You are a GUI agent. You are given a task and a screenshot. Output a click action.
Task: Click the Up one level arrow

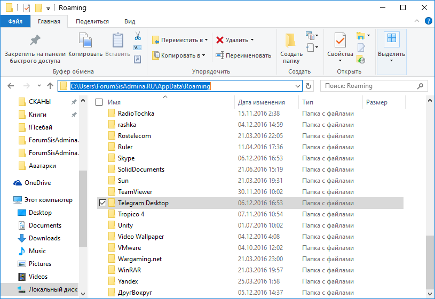[50, 86]
